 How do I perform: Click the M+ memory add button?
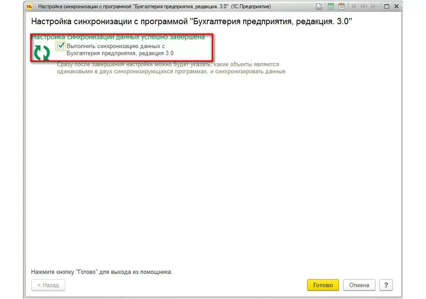(x=364, y=6)
